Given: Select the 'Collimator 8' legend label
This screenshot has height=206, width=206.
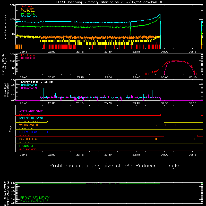Looking at the screenshot, I should click(x=29, y=85).
